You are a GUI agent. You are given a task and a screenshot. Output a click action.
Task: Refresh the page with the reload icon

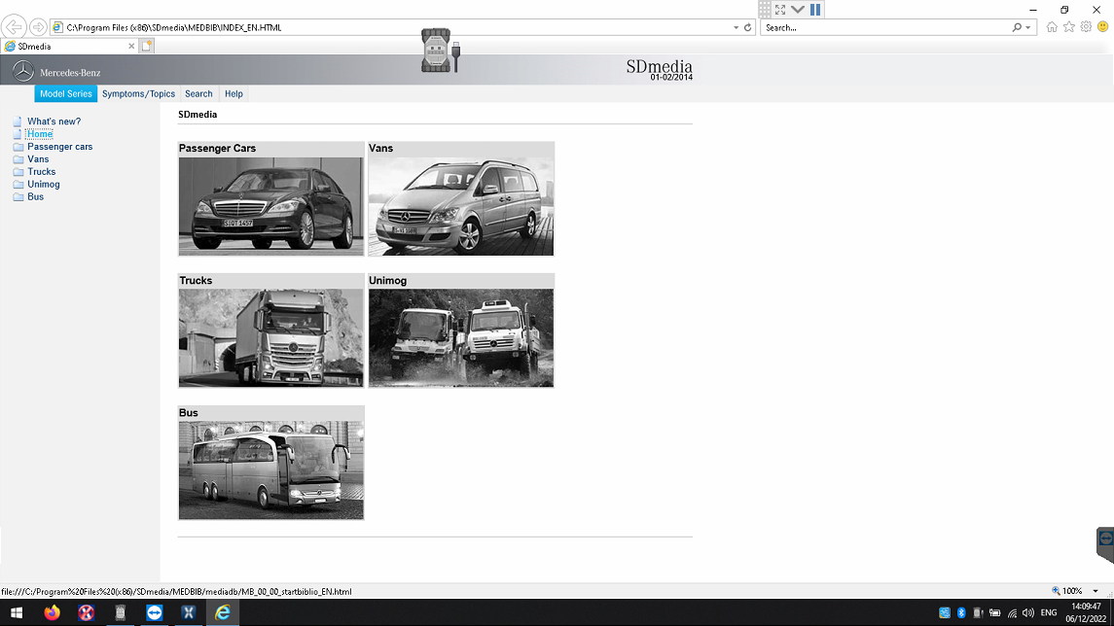tap(747, 27)
